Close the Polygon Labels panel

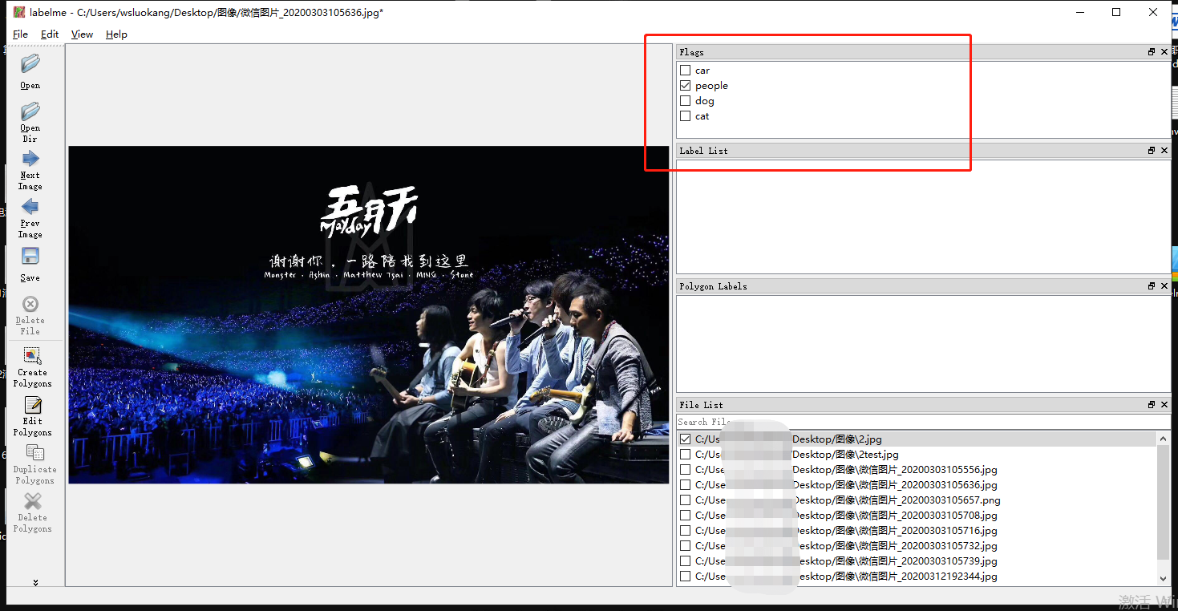click(1164, 285)
